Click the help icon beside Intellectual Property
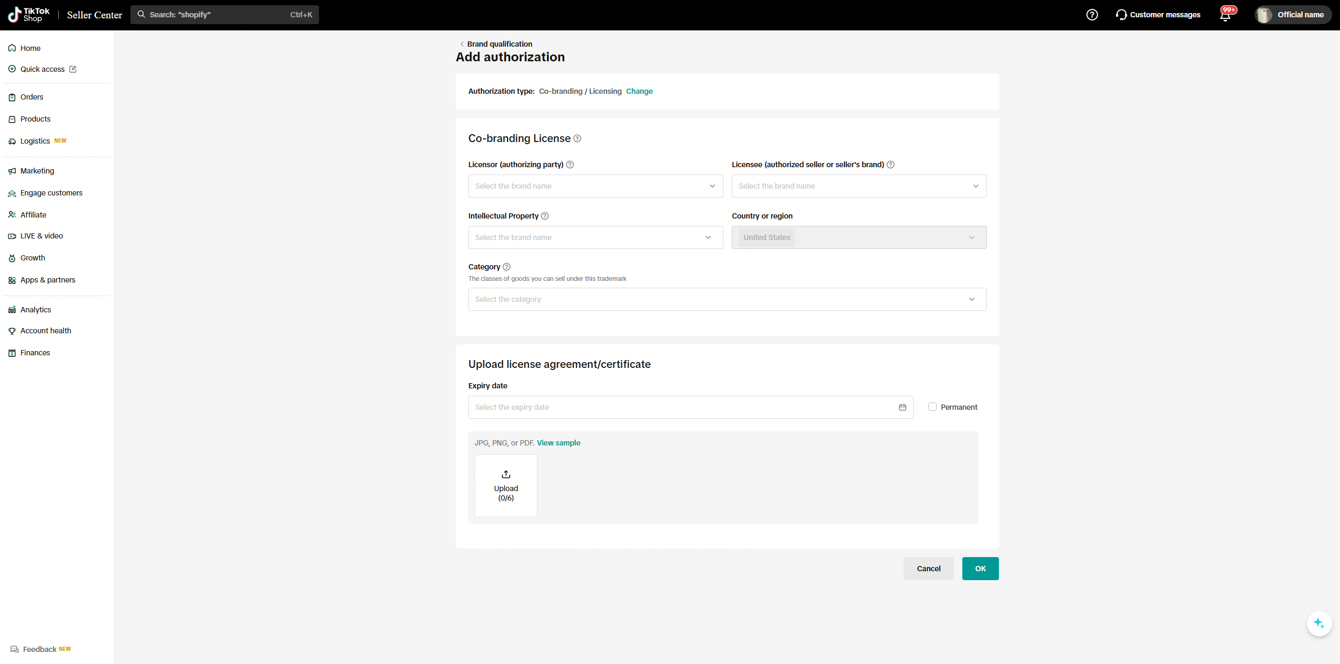This screenshot has height=664, width=1340. pyautogui.click(x=545, y=216)
